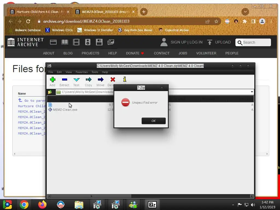280x210 pixels.
Task: Click the 7z taskbar button
Action: 152,205
